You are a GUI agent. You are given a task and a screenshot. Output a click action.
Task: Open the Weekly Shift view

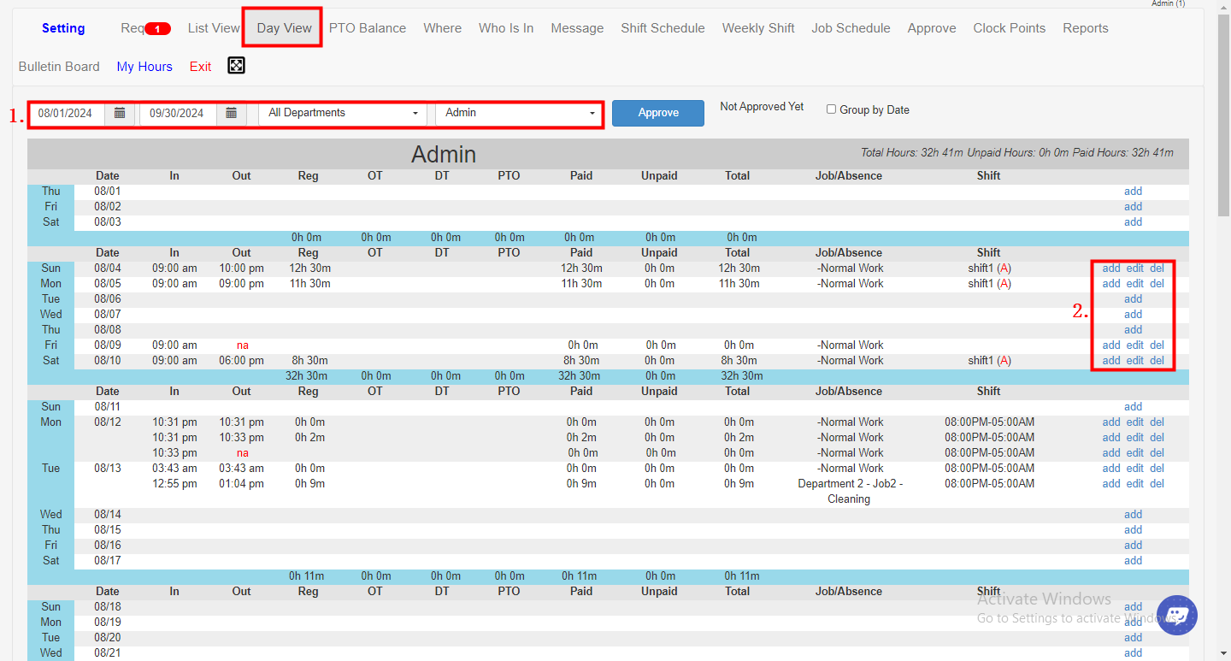point(757,27)
